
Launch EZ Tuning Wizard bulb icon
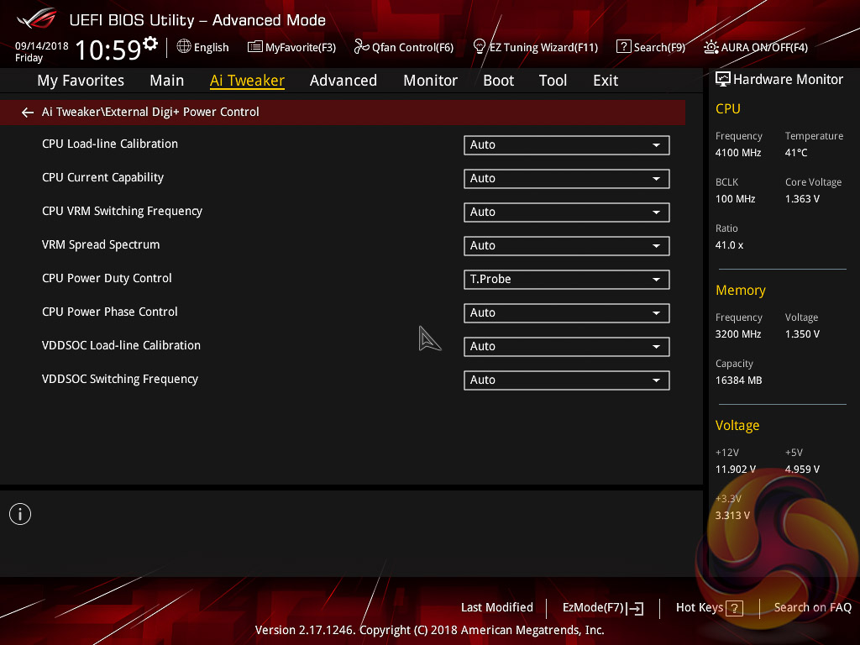[479, 47]
